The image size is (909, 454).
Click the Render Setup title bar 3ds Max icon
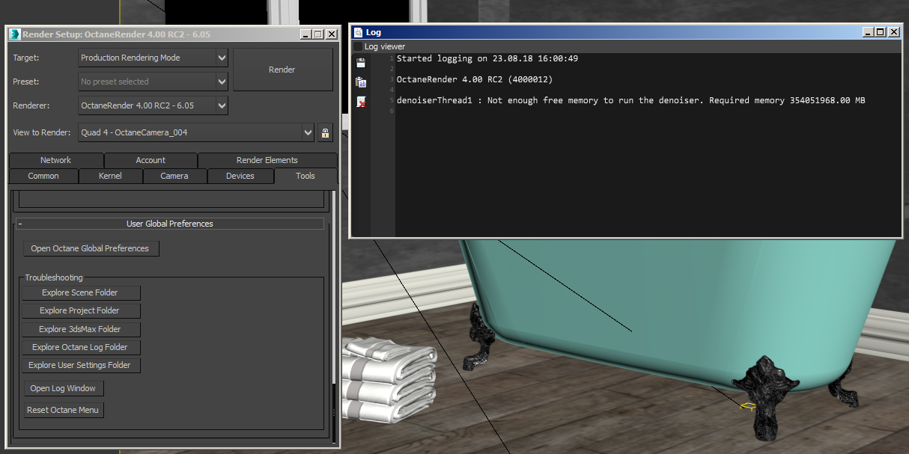(14, 34)
